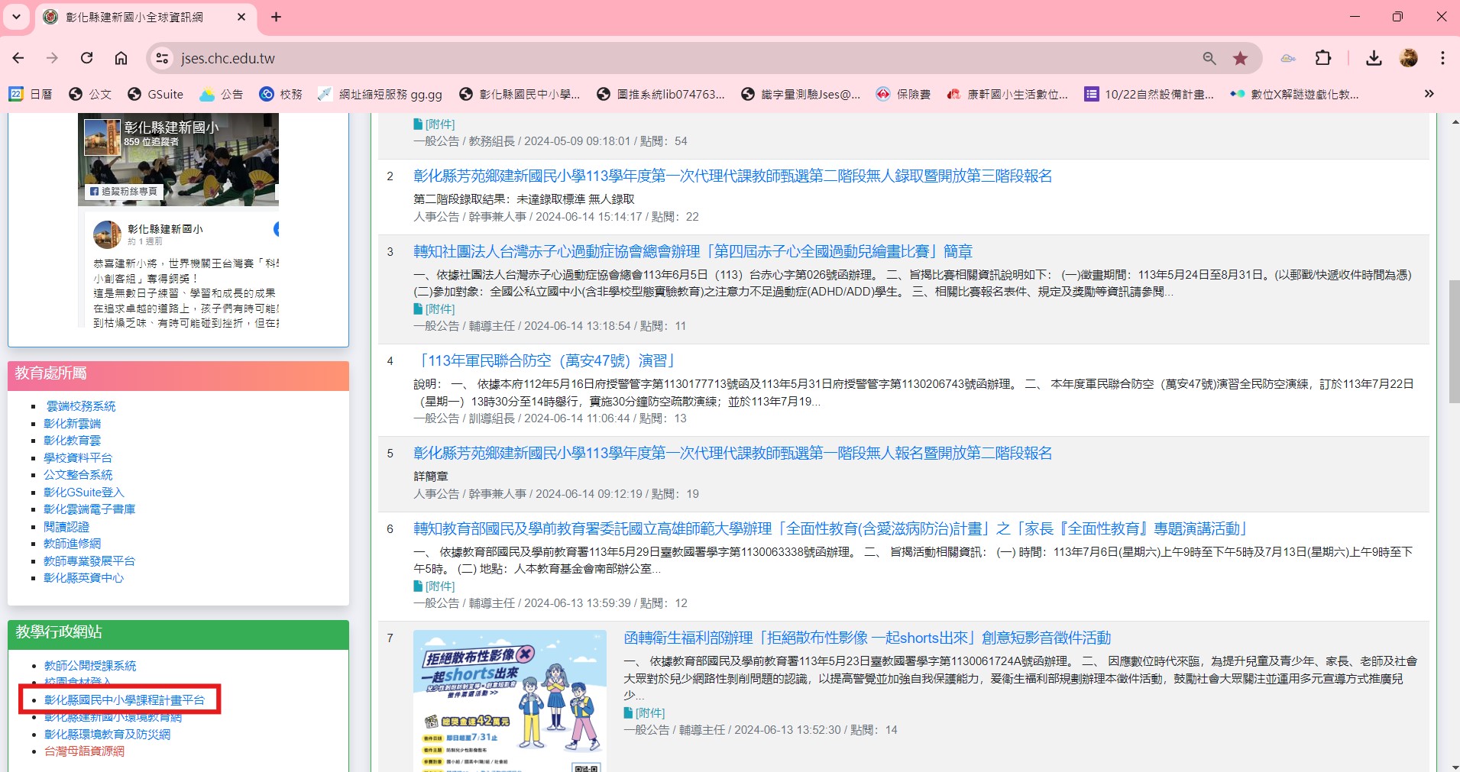Open the 彰化縣建新國小 Facebook page title
The height and width of the screenshot is (772, 1460).
(171, 127)
